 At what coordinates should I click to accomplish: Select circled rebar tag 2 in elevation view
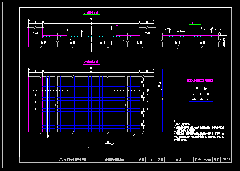[x=69, y=30]
